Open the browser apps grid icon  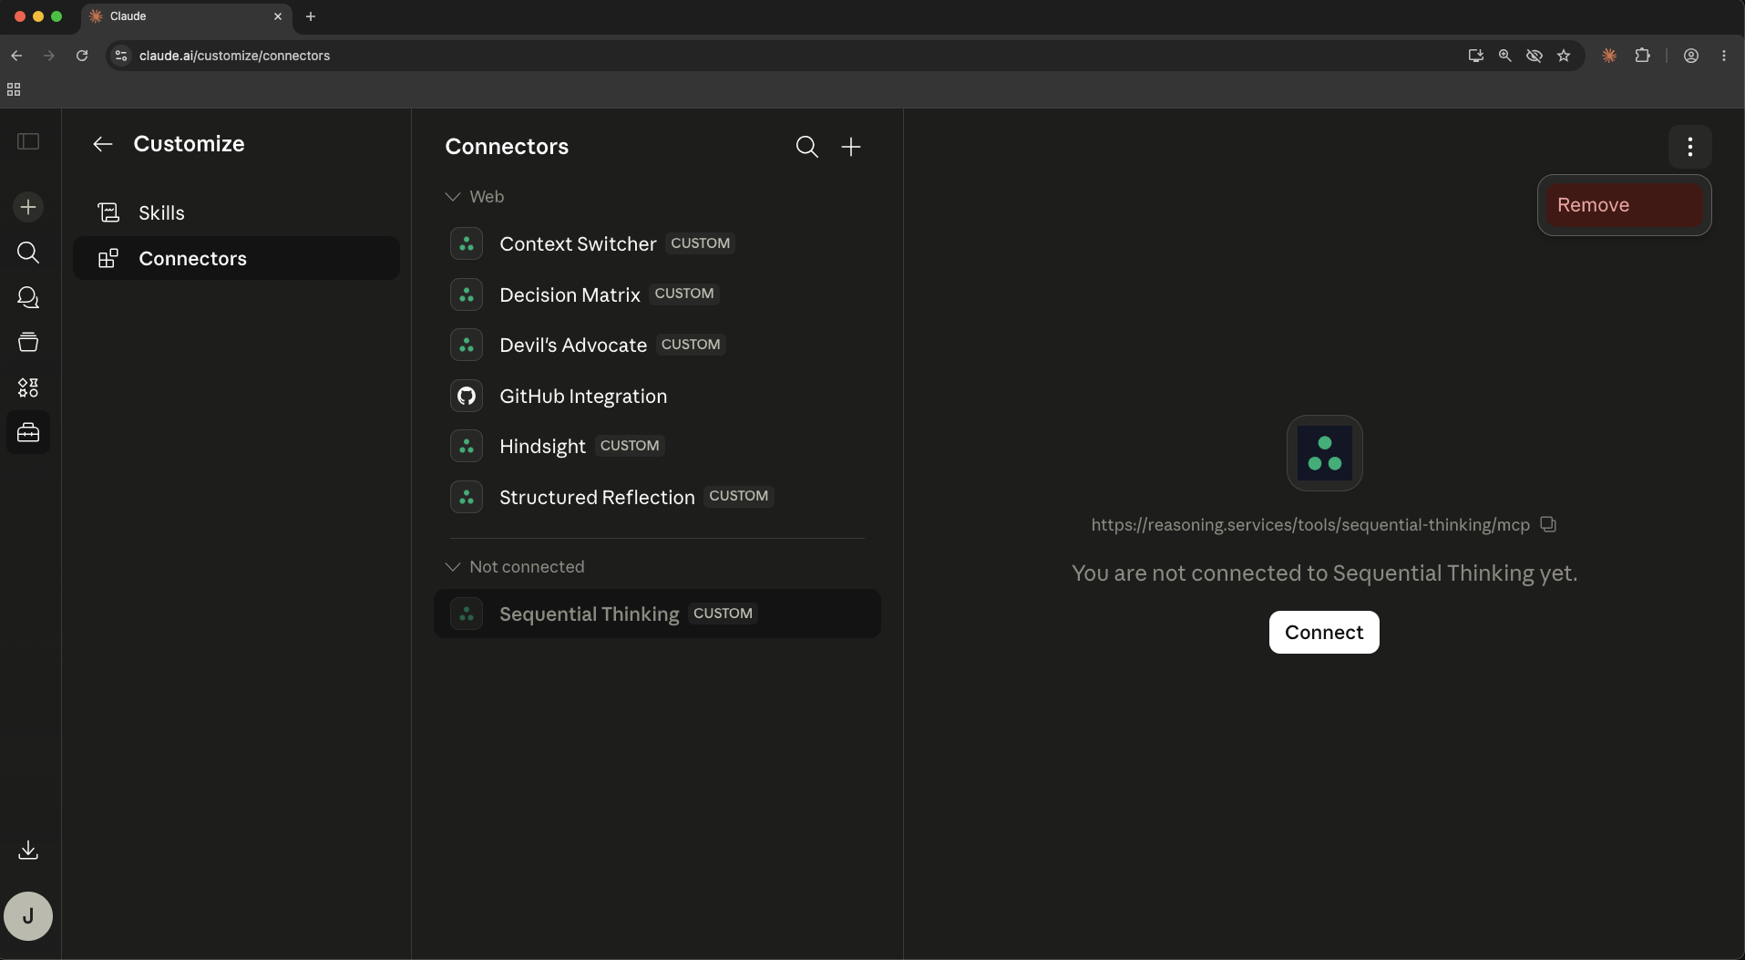pyautogui.click(x=14, y=89)
